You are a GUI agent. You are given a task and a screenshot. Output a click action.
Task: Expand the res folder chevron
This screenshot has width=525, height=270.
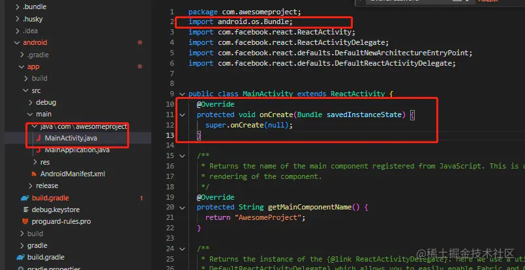[35, 162]
